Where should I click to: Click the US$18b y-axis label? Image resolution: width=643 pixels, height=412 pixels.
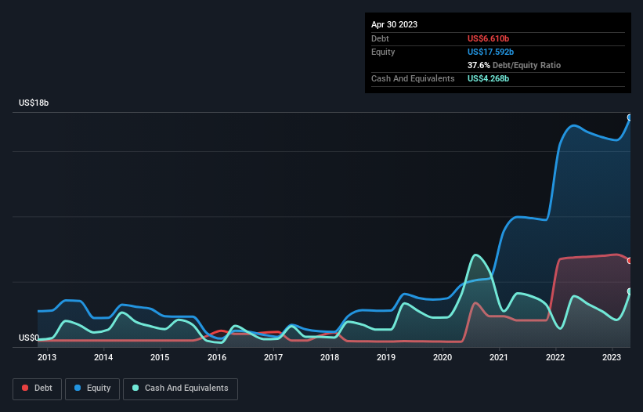(x=34, y=103)
